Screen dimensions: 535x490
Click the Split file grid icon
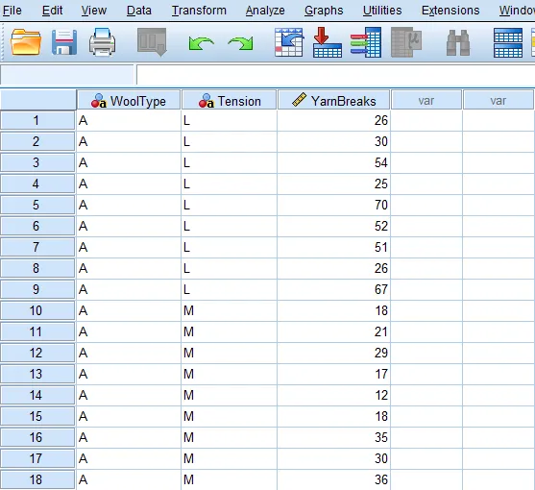(x=508, y=42)
